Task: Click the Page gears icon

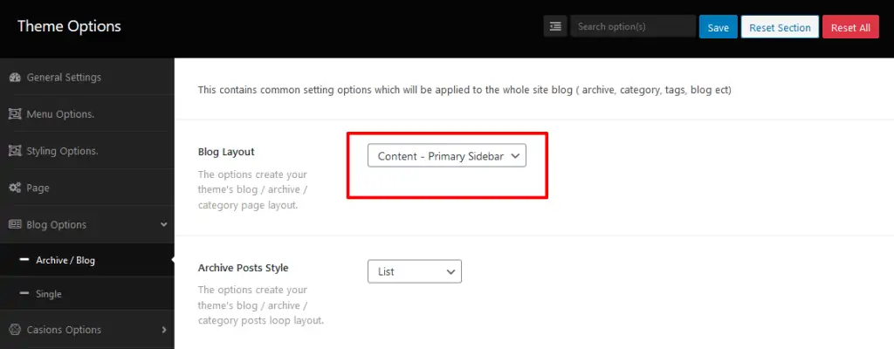Action: click(x=15, y=188)
